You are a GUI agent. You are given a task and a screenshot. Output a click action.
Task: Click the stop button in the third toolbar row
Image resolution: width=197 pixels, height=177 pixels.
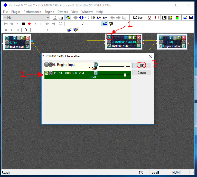point(6,30)
